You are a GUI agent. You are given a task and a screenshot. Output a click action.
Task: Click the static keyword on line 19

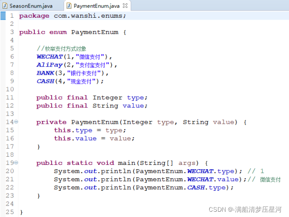80,163
